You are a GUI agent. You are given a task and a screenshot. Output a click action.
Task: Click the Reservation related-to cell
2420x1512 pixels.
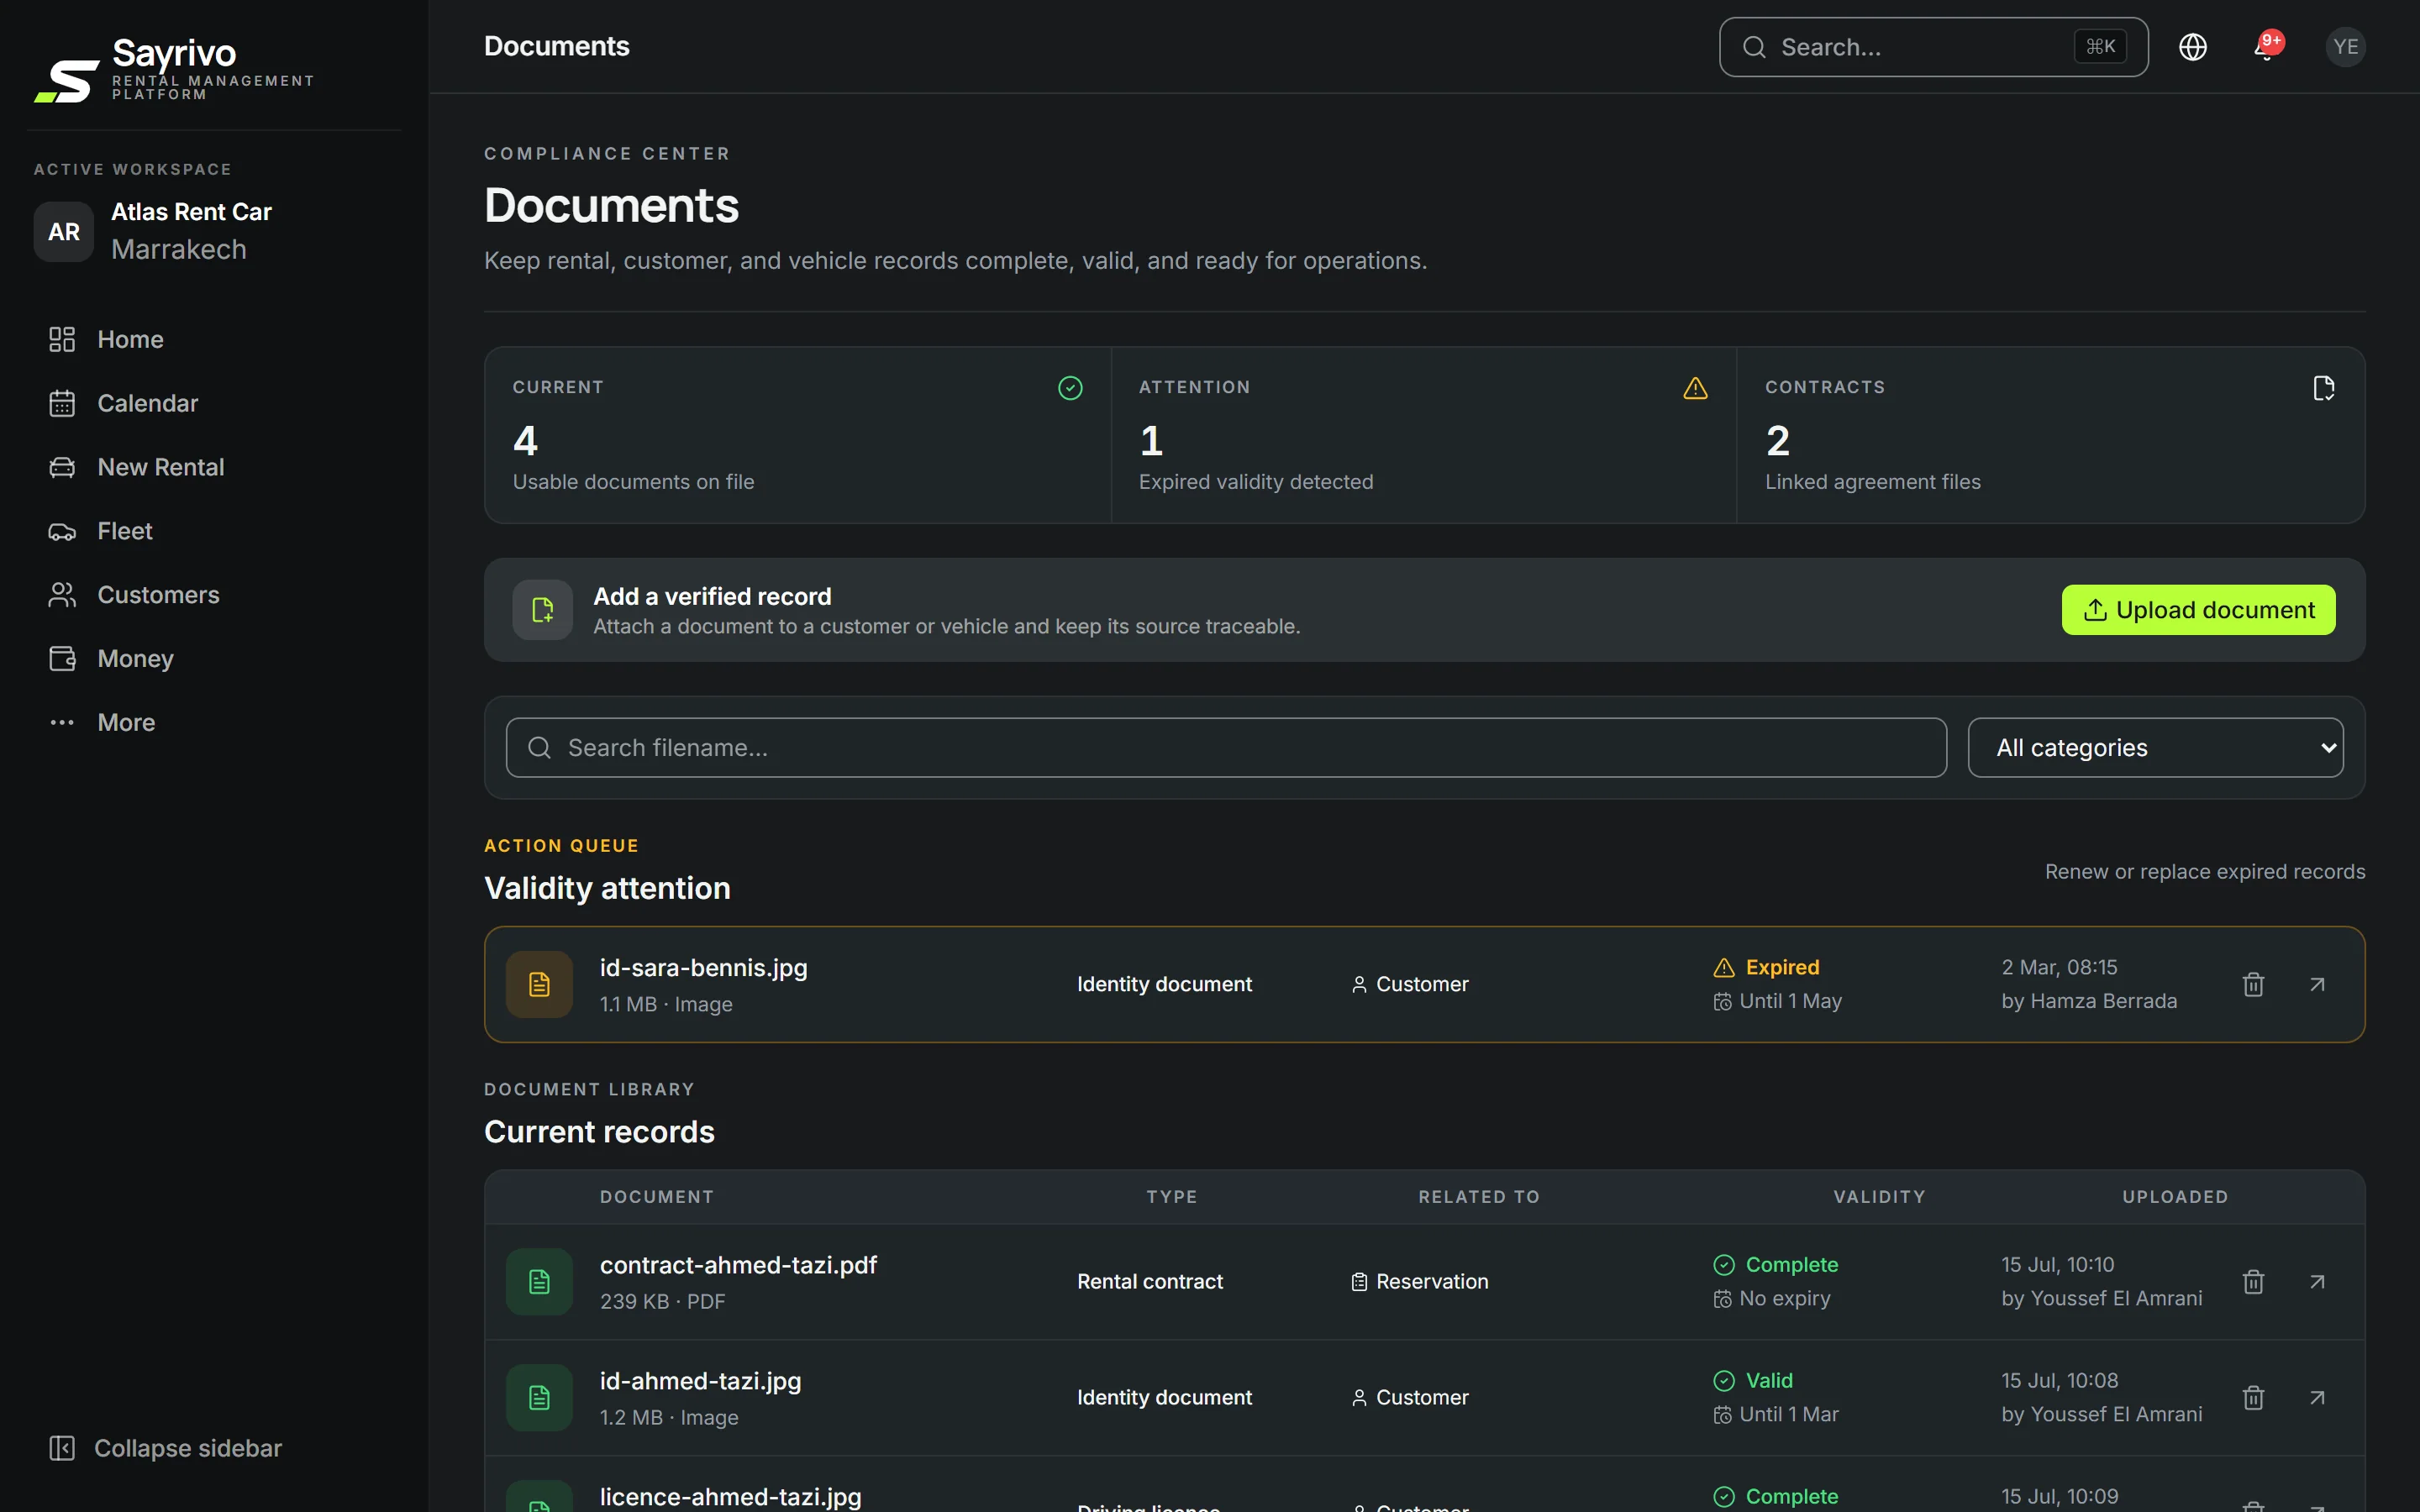click(1420, 1281)
